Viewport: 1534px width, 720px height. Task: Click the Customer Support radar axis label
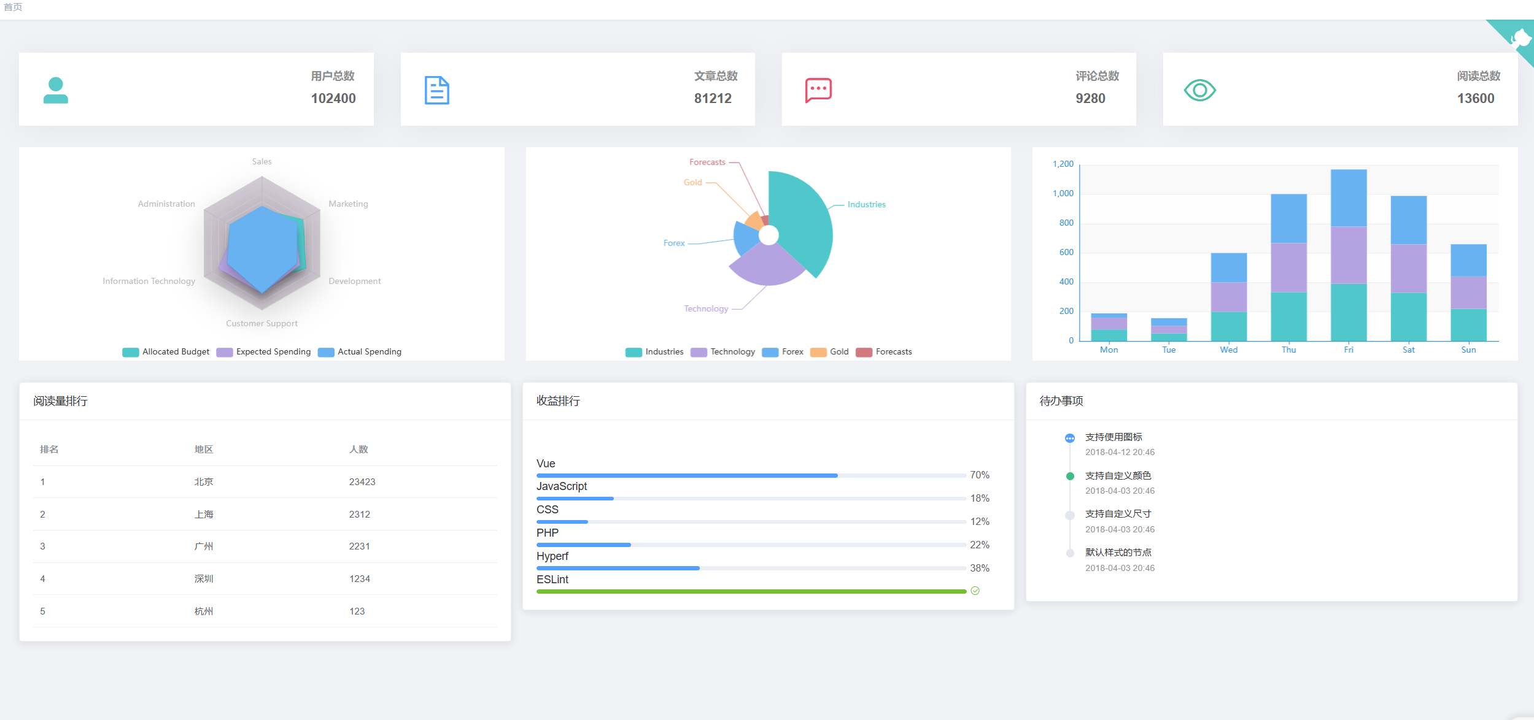[x=261, y=323]
